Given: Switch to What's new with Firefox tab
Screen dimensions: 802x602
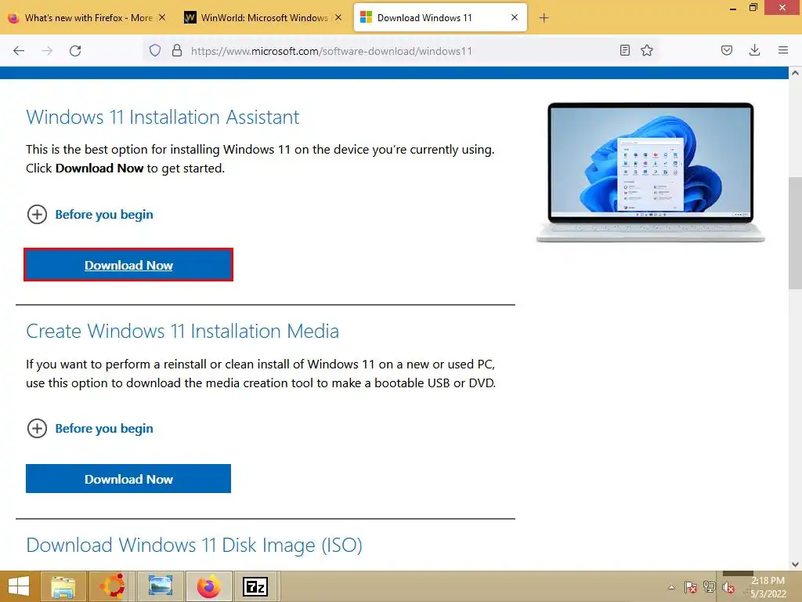Looking at the screenshot, I should tap(88, 18).
